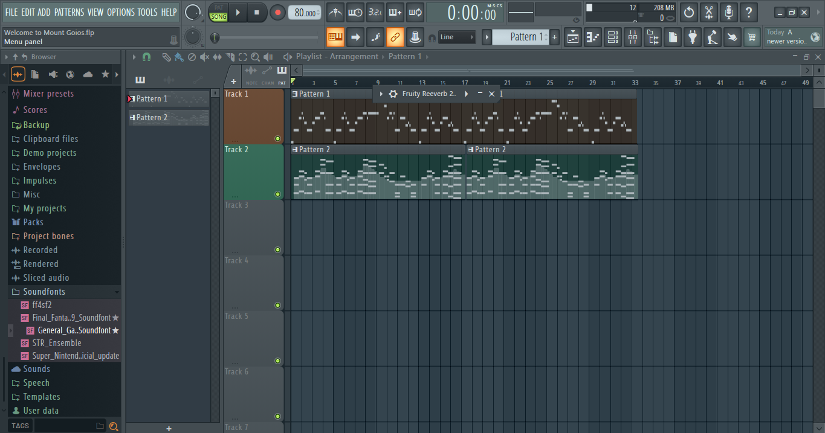Image resolution: width=825 pixels, height=433 pixels.
Task: Toggle the countdown before recording icon
Action: 375,12
